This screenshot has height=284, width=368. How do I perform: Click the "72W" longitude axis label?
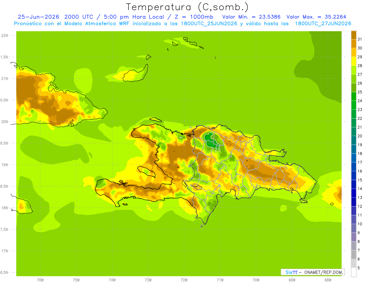coord(184,280)
